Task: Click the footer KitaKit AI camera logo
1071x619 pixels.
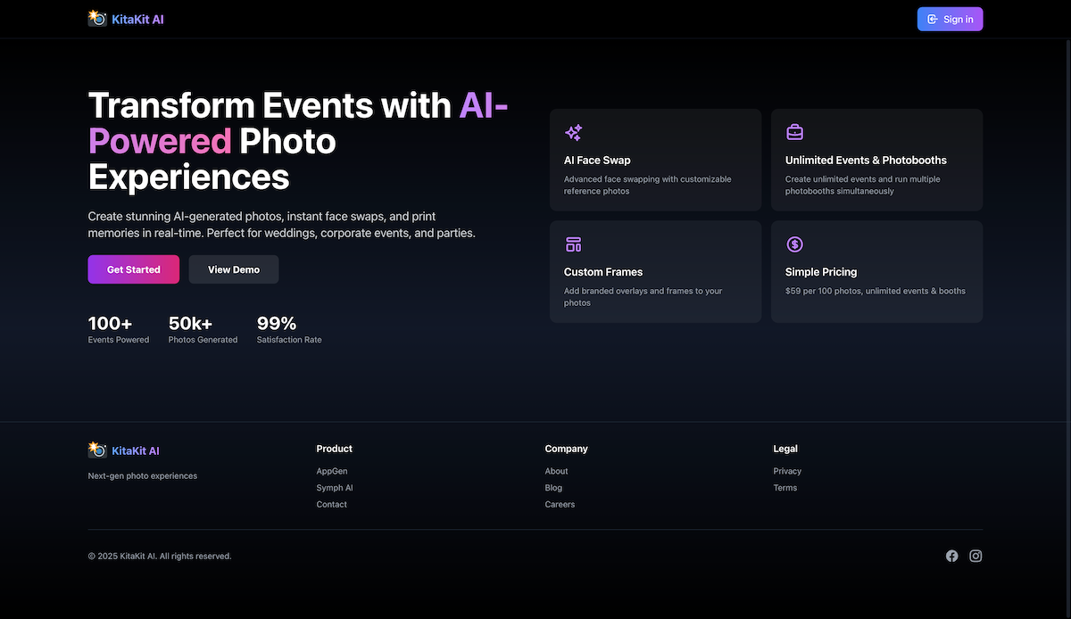Action: pos(97,450)
